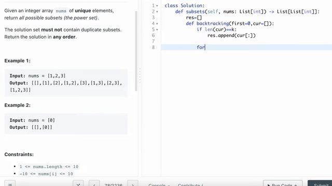Fold the backtracking function at line 4

(x=157, y=24)
